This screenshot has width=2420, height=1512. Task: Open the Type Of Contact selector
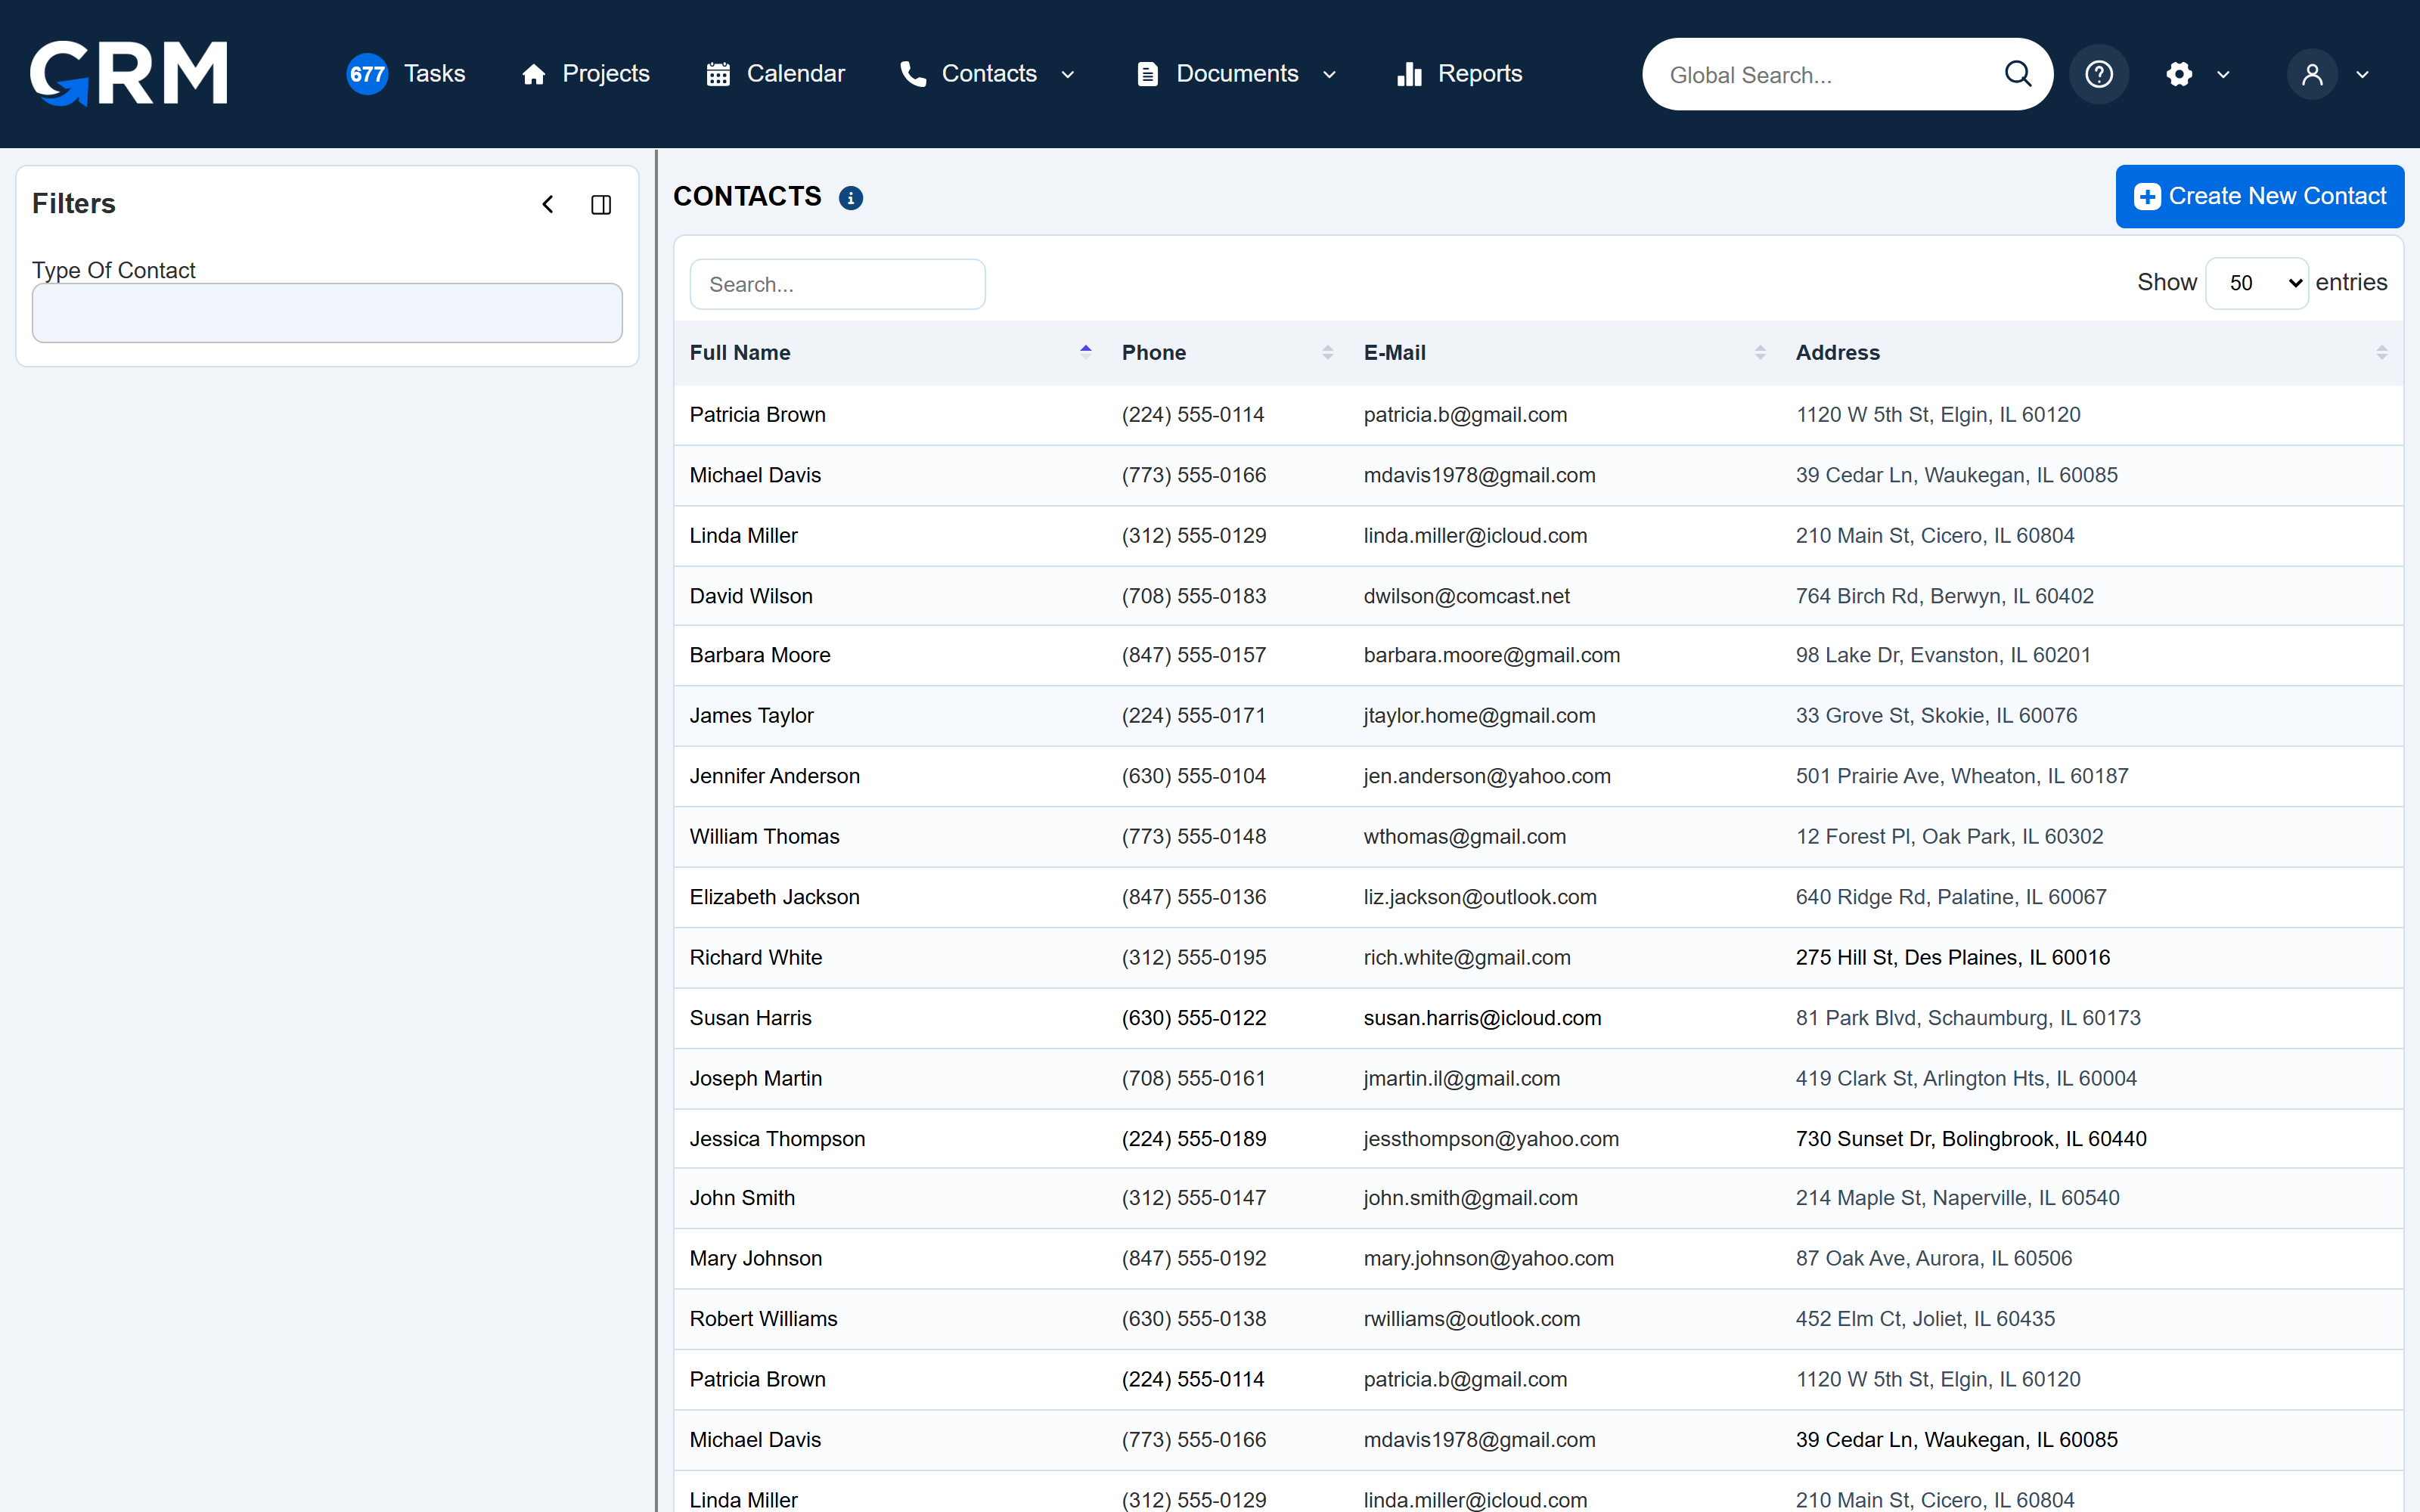point(327,313)
